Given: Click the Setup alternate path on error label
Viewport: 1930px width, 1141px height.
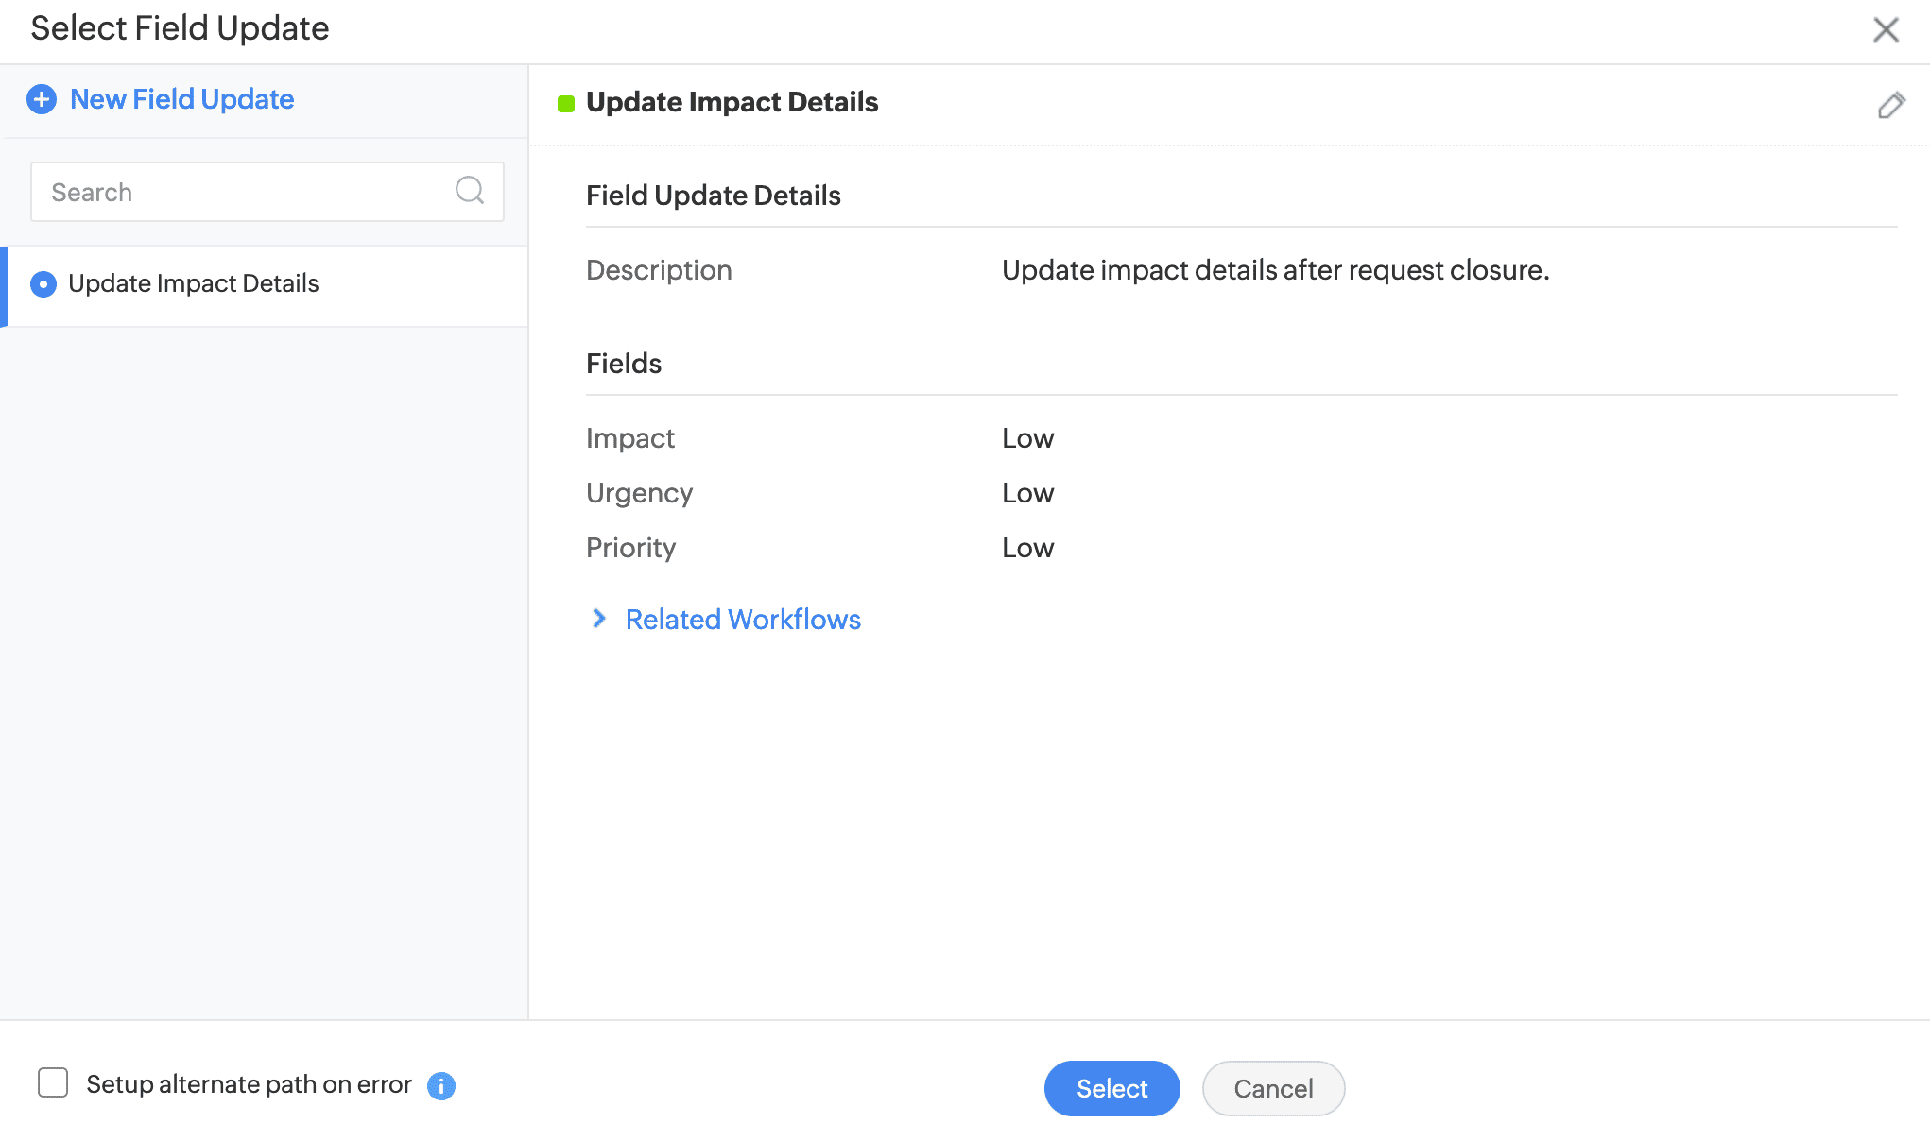Looking at the screenshot, I should [249, 1084].
